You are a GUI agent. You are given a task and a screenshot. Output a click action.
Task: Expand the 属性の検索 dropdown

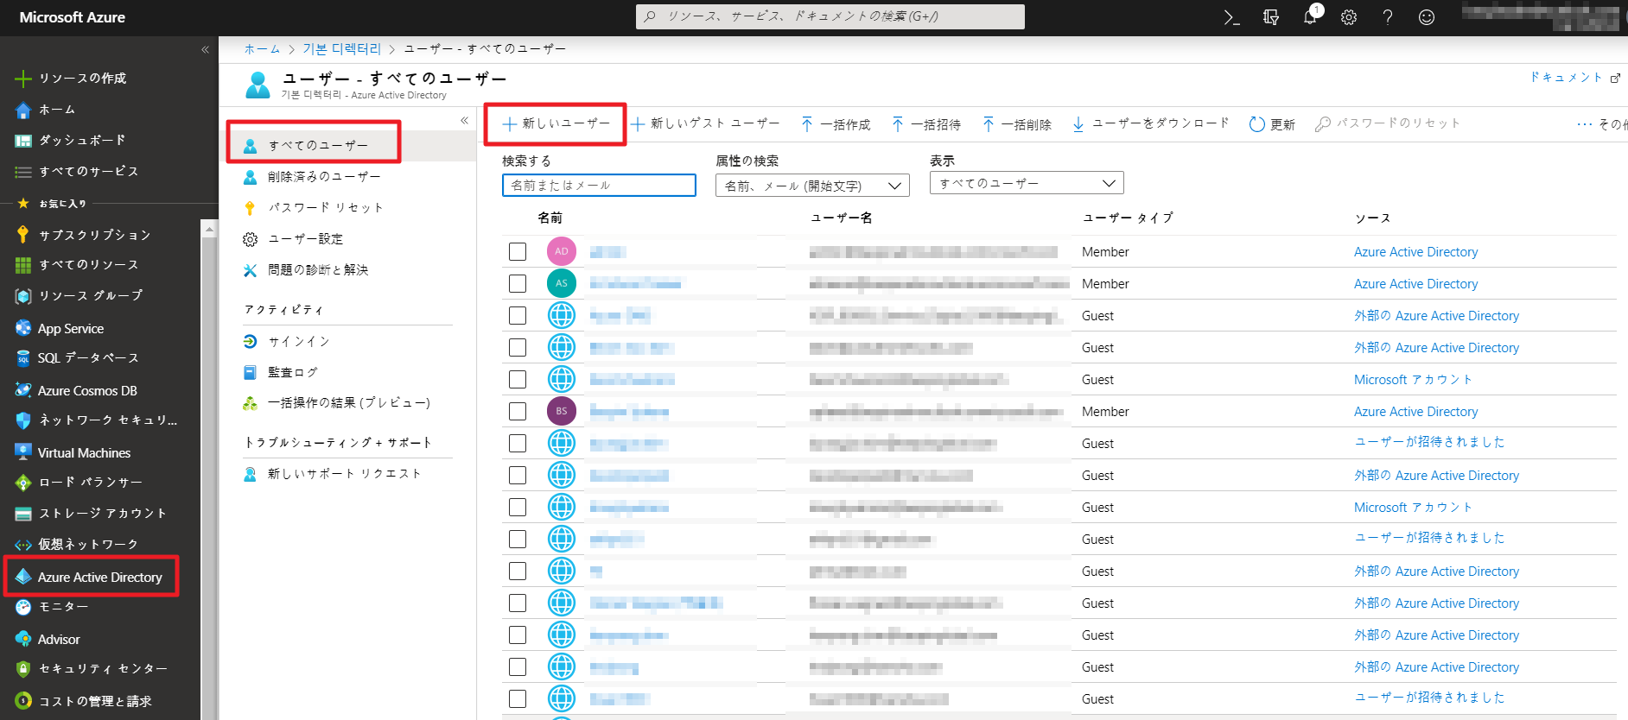[x=811, y=186]
